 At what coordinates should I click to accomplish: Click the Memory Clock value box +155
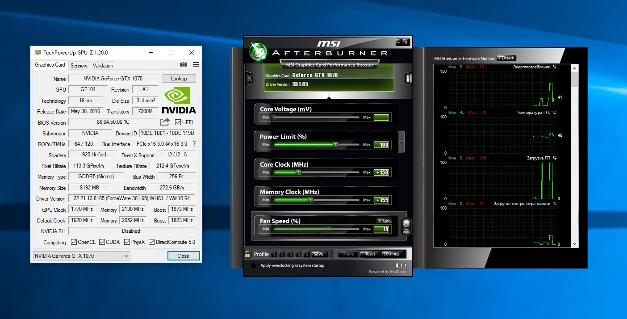pyautogui.click(x=381, y=200)
